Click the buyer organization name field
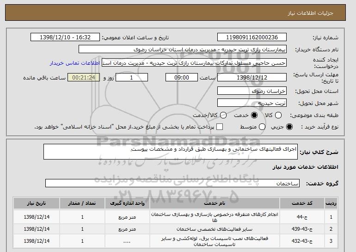 pos(183,49)
